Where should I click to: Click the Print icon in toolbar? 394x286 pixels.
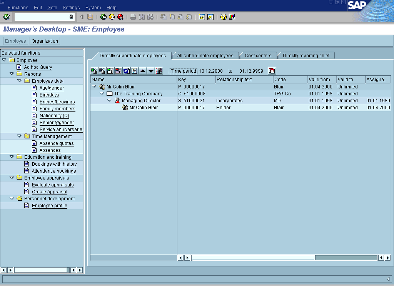(133, 17)
